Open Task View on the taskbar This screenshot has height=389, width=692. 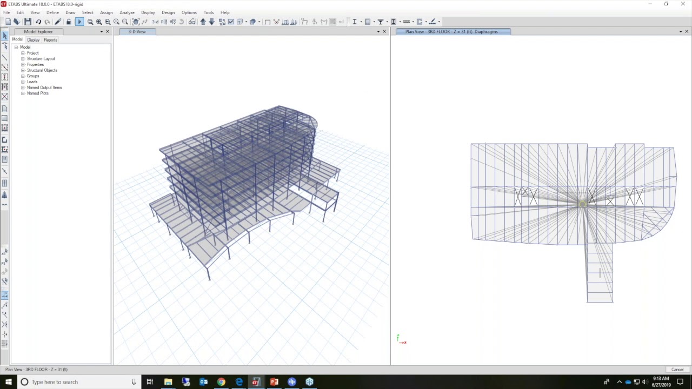point(150,382)
